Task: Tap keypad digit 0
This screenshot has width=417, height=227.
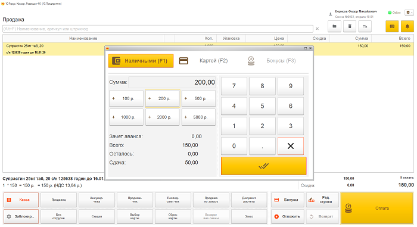Action: pyautogui.click(x=234, y=146)
